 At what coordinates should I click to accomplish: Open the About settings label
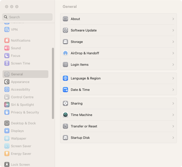(75, 19)
